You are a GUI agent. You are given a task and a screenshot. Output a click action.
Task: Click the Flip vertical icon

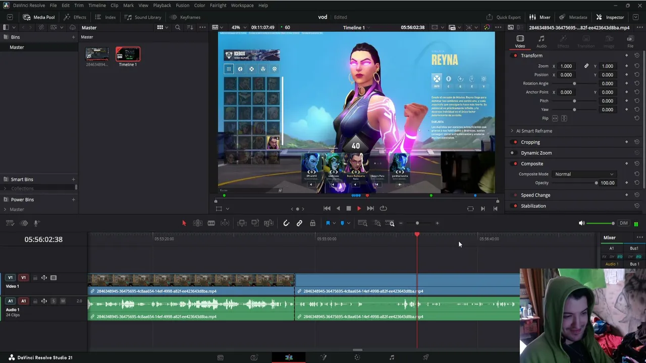tap(564, 118)
